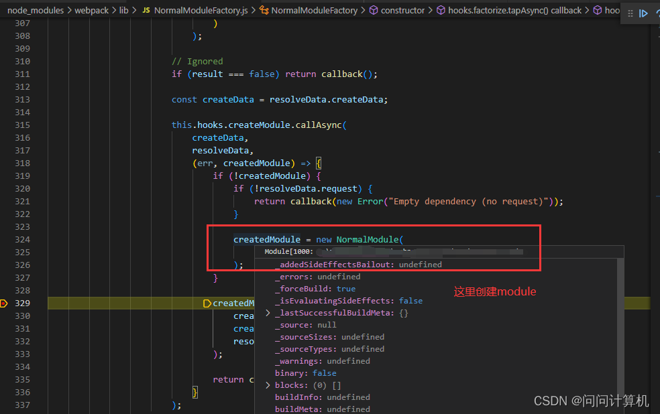Image resolution: width=660 pixels, height=414 pixels.
Task: Click line number 311 gutter
Action: [x=22, y=74]
